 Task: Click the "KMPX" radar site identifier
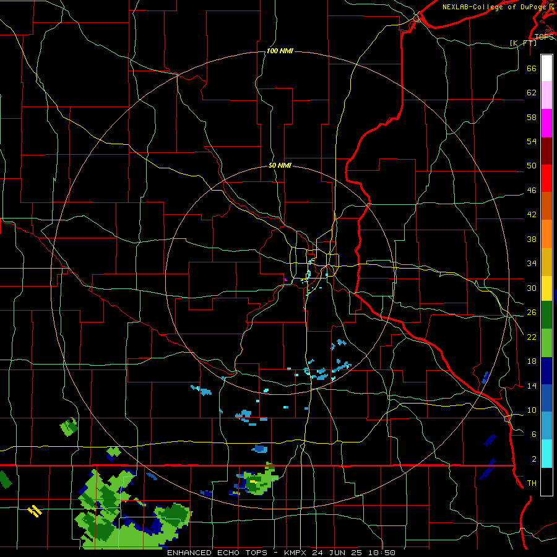(295, 553)
